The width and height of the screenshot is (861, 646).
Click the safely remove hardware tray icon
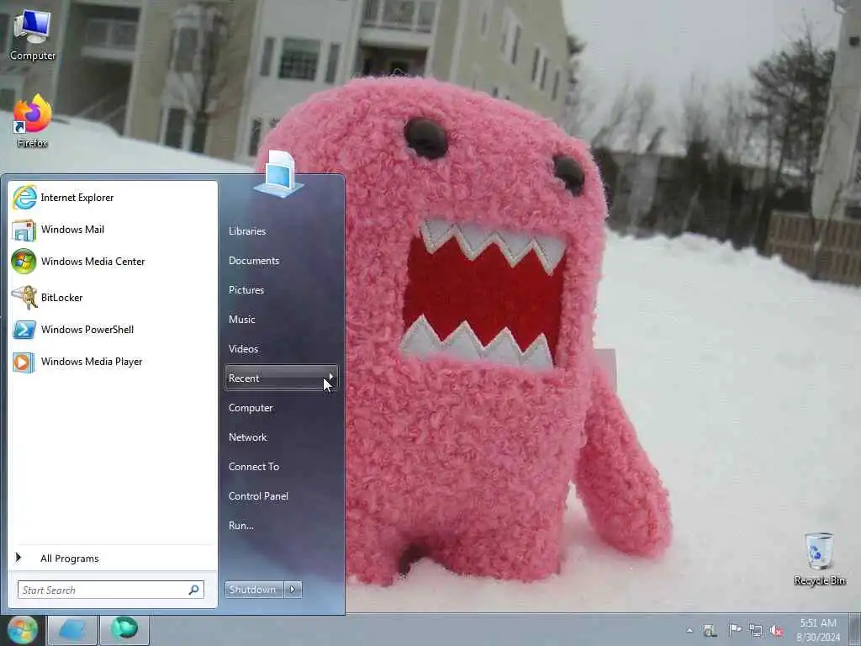coord(710,631)
